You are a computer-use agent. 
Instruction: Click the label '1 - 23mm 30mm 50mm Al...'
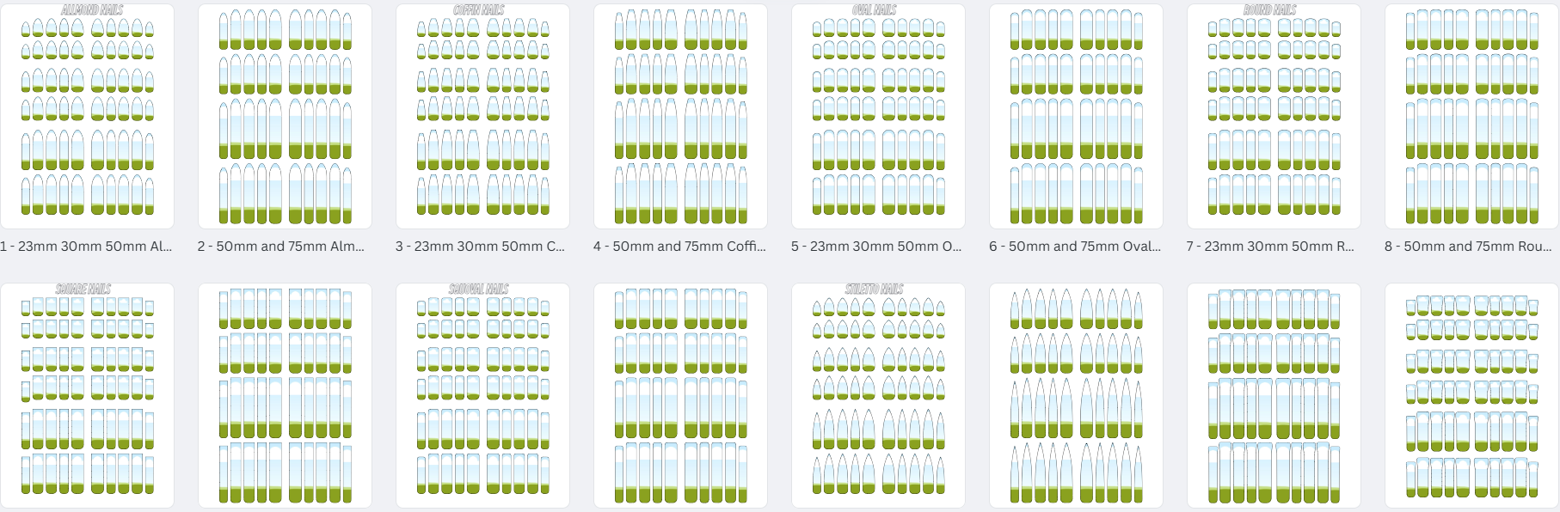pos(86,247)
